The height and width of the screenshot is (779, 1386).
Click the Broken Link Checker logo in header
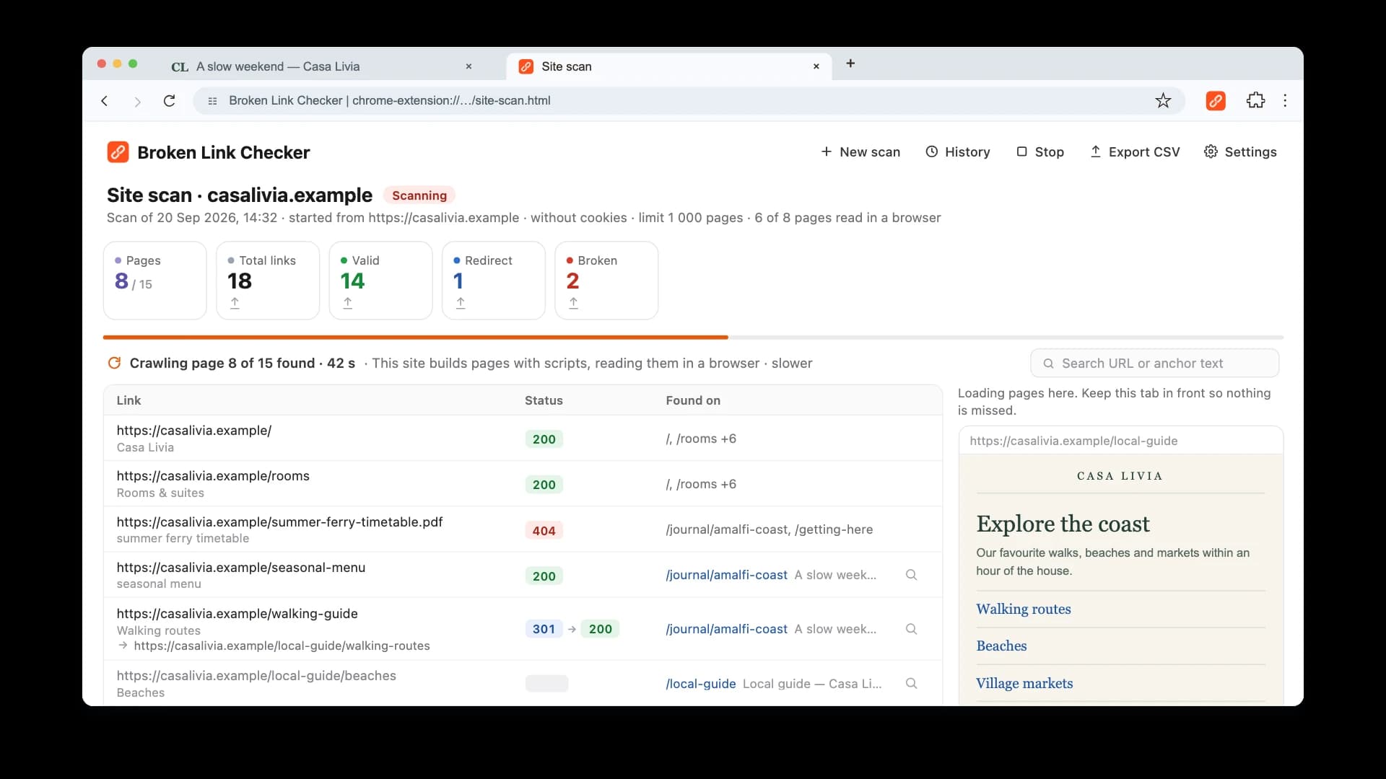(x=118, y=152)
